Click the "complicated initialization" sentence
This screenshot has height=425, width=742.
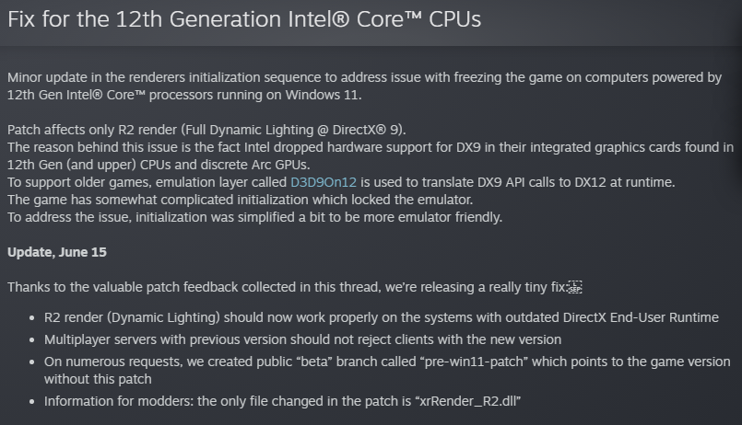240,201
